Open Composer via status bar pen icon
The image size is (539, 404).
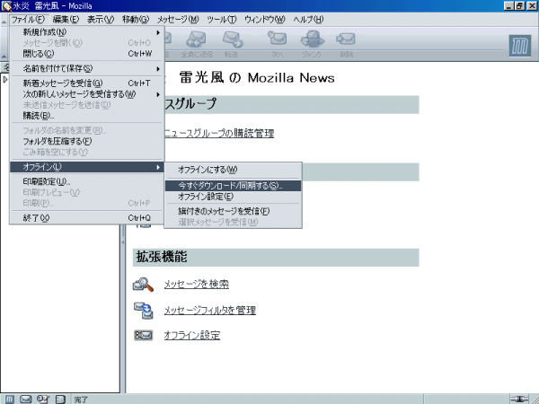43,400
